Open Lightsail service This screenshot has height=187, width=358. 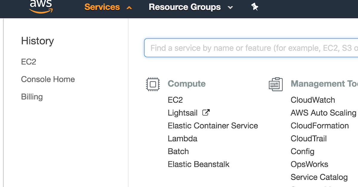tap(183, 113)
